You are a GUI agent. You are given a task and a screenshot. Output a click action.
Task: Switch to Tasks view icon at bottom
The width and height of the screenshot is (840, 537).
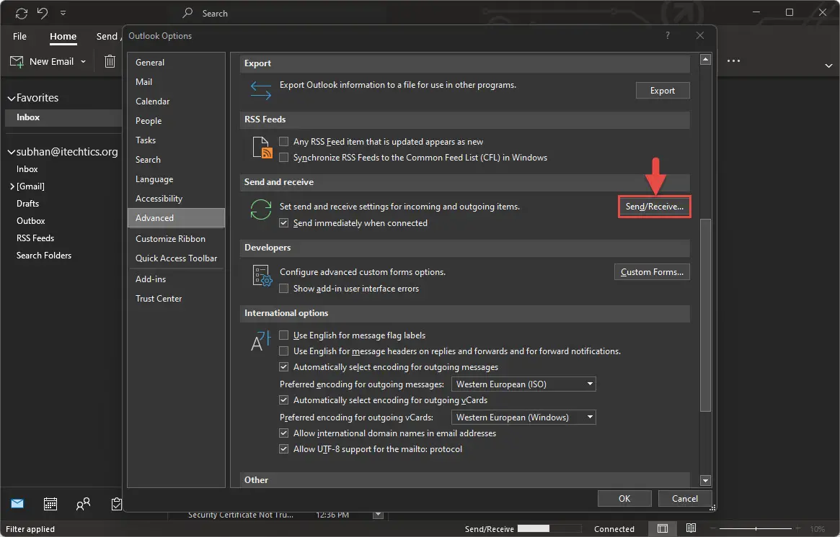coord(116,503)
